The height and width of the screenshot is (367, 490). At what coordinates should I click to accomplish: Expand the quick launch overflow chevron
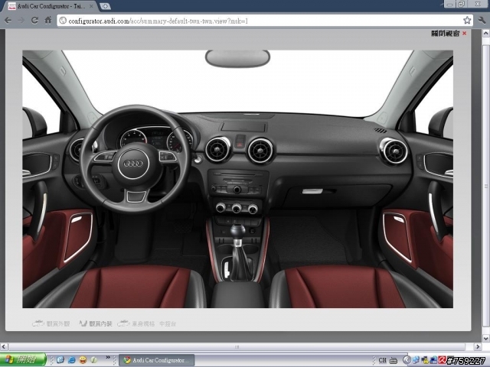click(108, 357)
